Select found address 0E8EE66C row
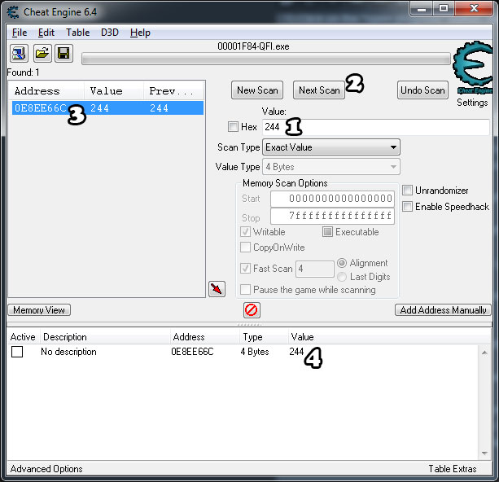Screen dimensions: 499x482 (x=107, y=108)
